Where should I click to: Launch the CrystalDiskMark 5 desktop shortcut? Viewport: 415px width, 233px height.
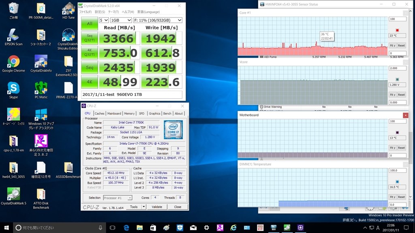point(13,196)
